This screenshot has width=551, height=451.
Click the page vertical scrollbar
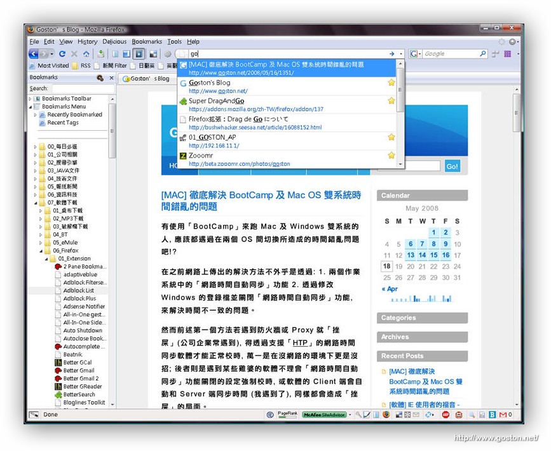point(516,112)
